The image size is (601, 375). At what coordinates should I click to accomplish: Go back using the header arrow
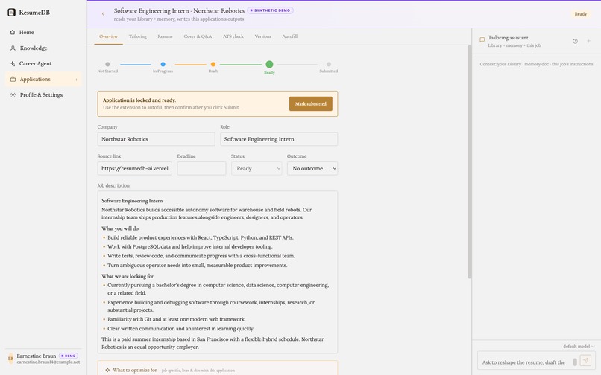click(x=103, y=14)
